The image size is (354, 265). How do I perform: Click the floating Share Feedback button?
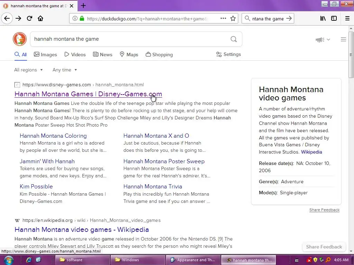coord(324,247)
